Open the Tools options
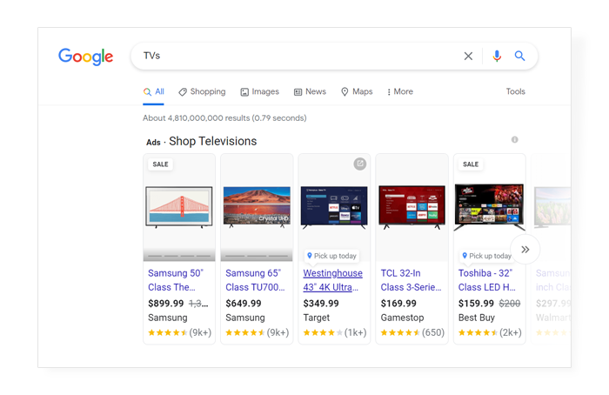609x395 pixels. tap(515, 91)
